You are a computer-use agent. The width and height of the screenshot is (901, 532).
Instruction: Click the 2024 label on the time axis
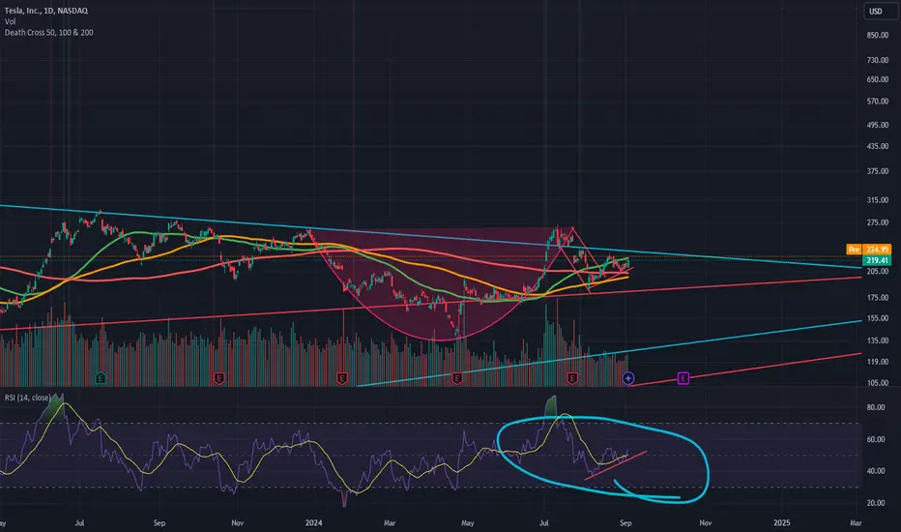[314, 522]
